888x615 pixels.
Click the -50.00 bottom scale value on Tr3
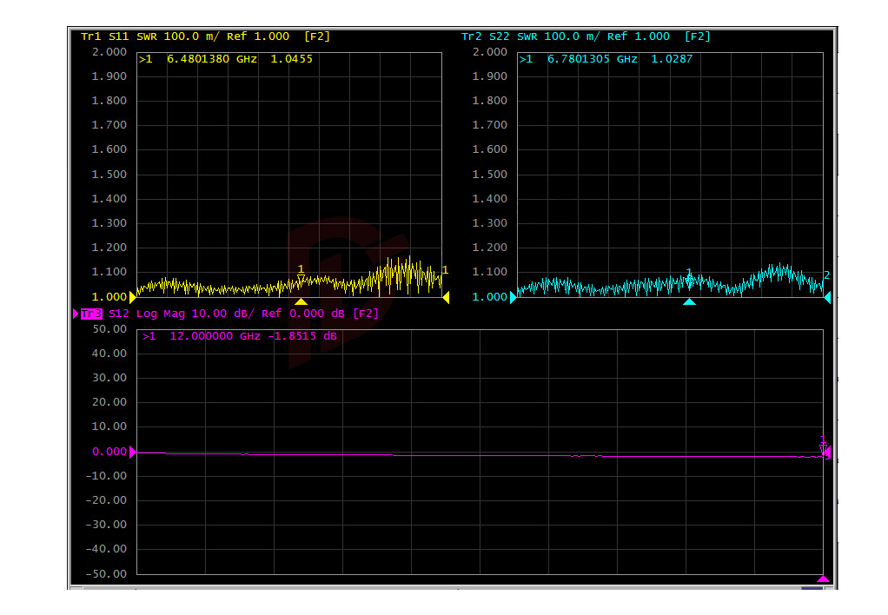[106, 573]
